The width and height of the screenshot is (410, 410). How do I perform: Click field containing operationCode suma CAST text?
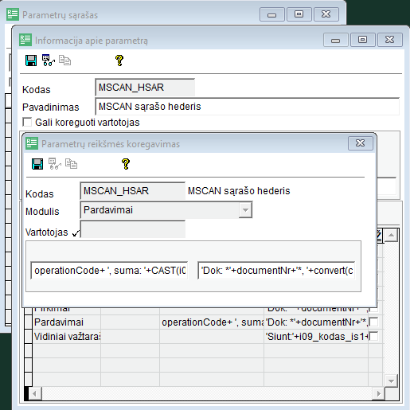click(109, 271)
